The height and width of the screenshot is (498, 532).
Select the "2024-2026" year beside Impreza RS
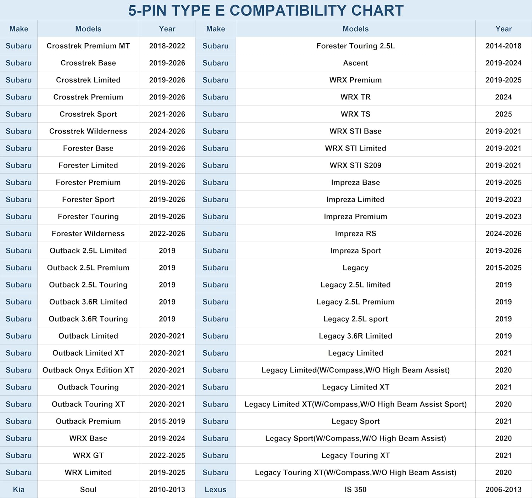(x=504, y=234)
